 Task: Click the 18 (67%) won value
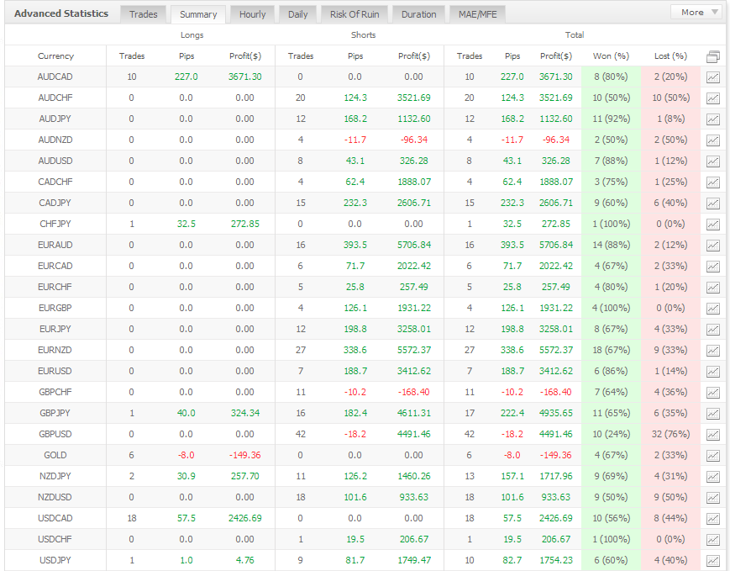pos(611,350)
